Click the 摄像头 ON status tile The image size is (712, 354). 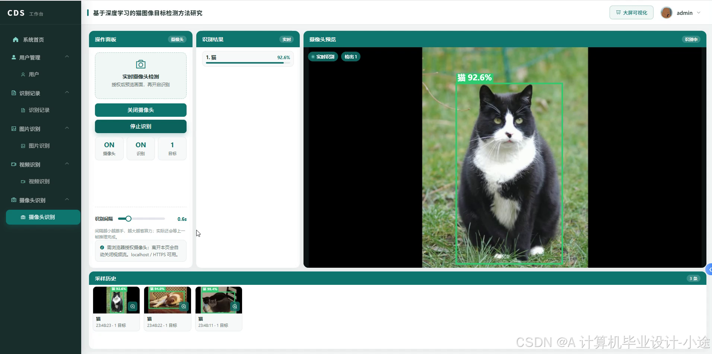[x=109, y=149]
